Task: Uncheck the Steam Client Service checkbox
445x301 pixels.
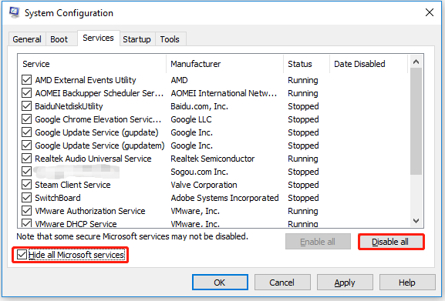Action: click(x=27, y=185)
